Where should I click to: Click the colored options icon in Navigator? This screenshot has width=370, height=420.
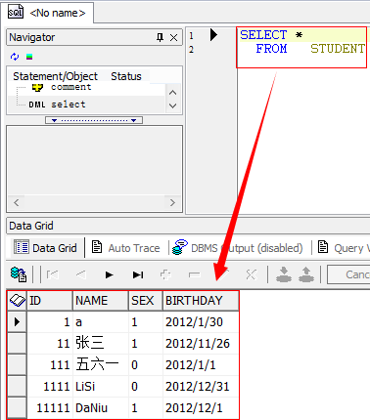[x=29, y=57]
